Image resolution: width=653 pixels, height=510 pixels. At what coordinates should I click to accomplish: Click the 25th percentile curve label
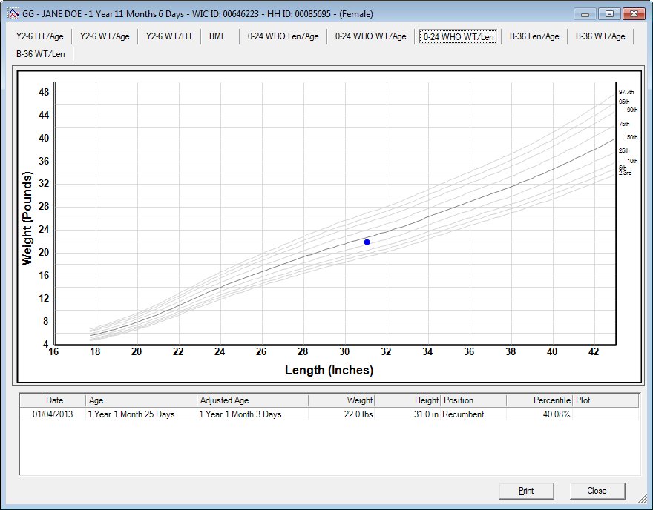click(624, 150)
